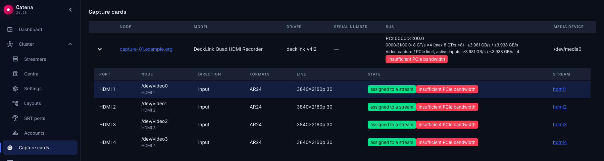This screenshot has height=161, width=604.
Task: Click the DeckLink Quad HDMI Recorder model text
Action: (x=228, y=49)
